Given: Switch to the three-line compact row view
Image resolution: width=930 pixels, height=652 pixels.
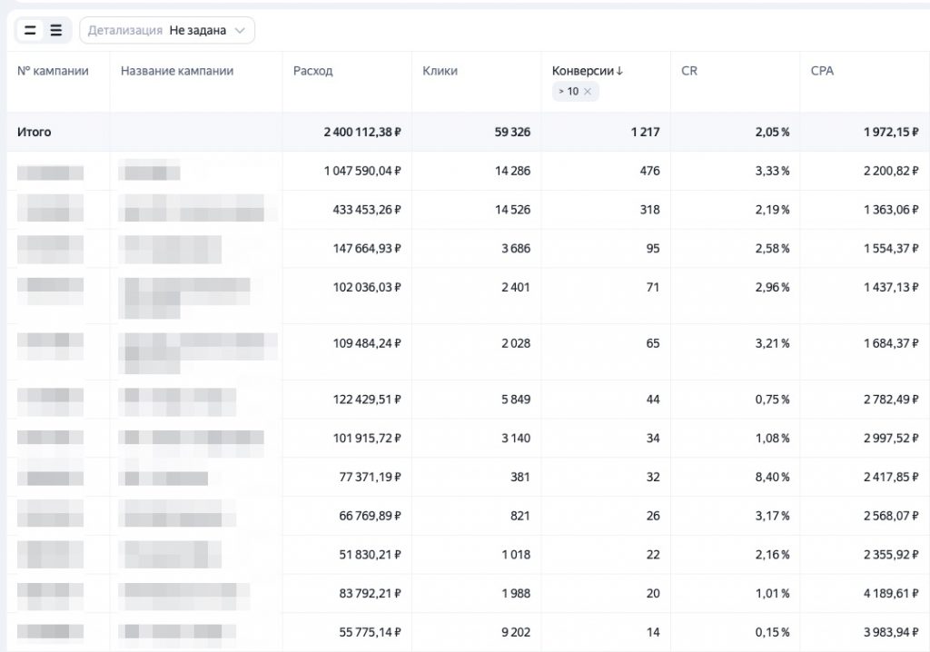Looking at the screenshot, I should click(56, 30).
